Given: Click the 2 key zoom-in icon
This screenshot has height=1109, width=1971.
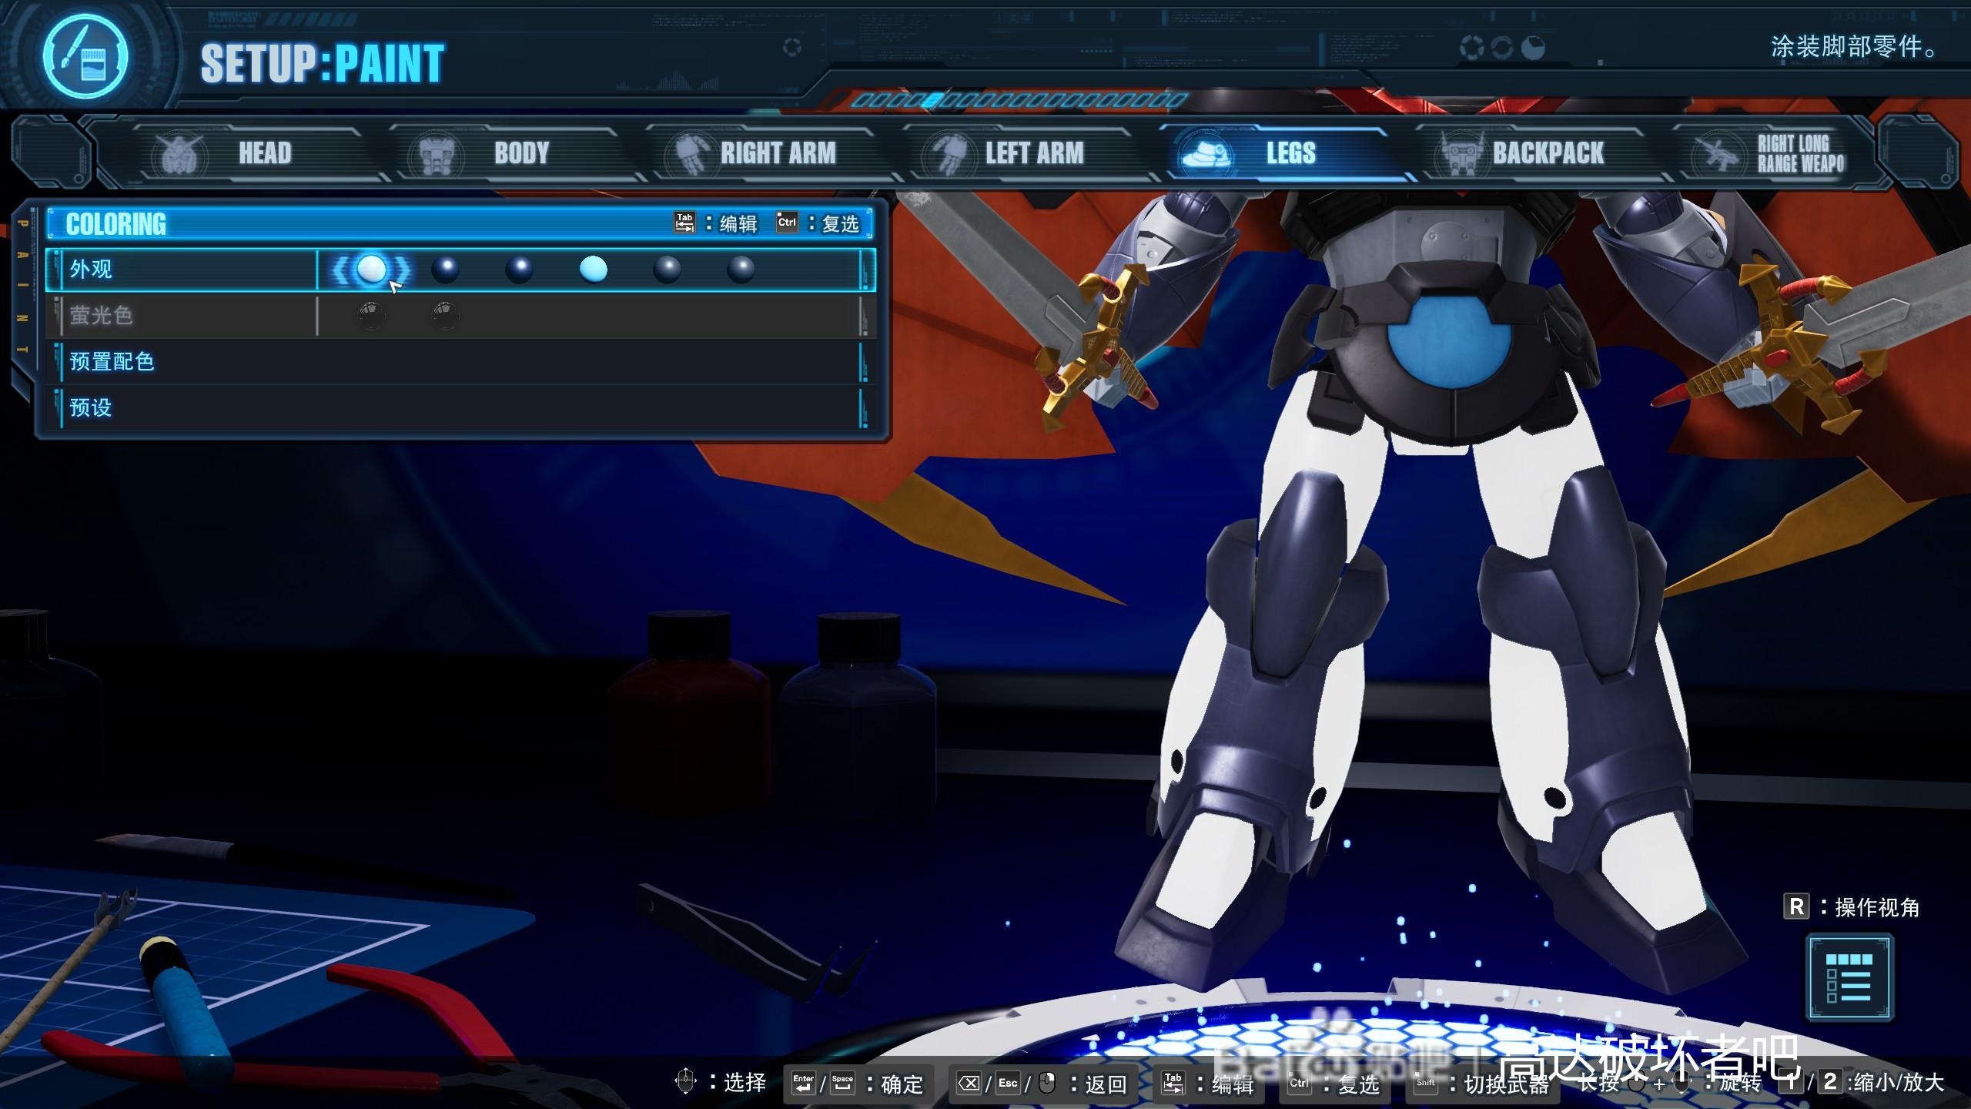Looking at the screenshot, I should 1830,1081.
